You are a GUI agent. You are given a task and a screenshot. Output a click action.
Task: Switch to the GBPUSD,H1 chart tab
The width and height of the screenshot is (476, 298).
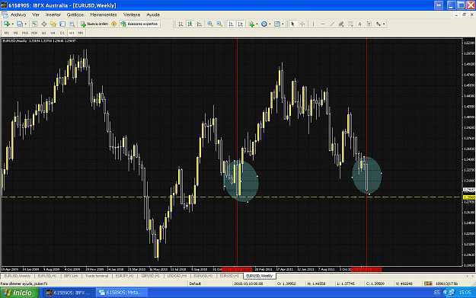(x=150, y=276)
